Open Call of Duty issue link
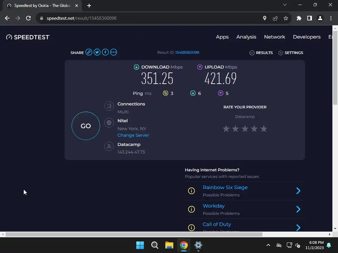The width and height of the screenshot is (338, 253). pos(217,224)
